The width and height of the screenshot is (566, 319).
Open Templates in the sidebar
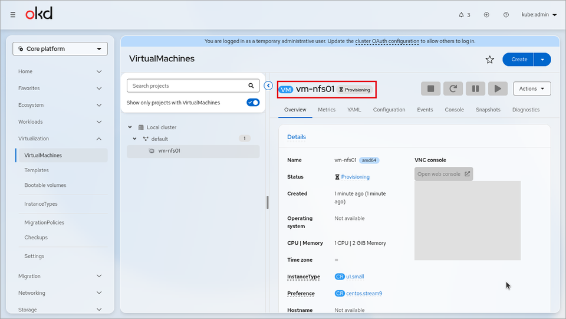[x=37, y=170]
